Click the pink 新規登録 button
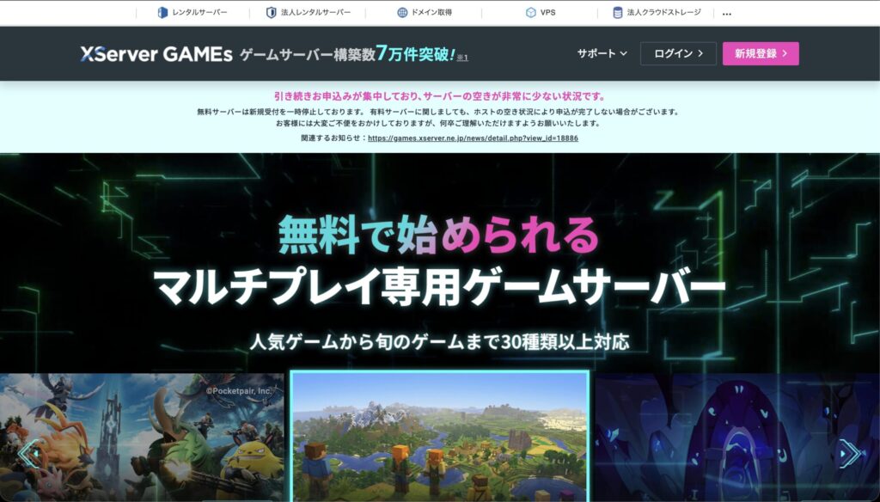The image size is (880, 502). (x=761, y=53)
